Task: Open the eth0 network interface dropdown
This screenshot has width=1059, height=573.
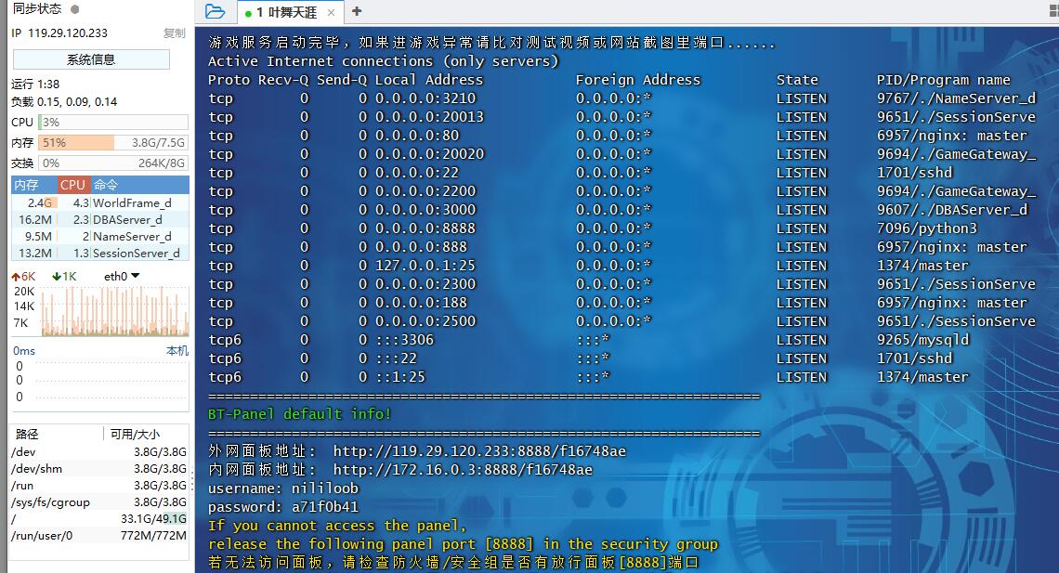Action: click(122, 276)
